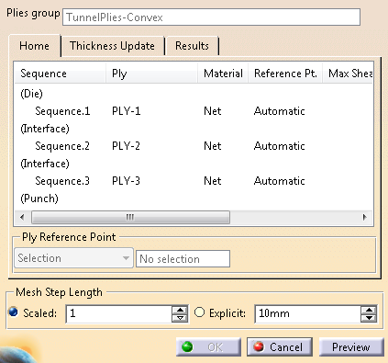Click the Net material cell for PLY-1
The height and width of the screenshot is (363, 388).
(x=213, y=111)
